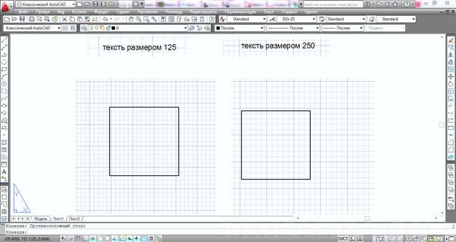Click the Plot/Print icon in standard toolbar
The width and height of the screenshot is (456, 242).
(x=32, y=19)
